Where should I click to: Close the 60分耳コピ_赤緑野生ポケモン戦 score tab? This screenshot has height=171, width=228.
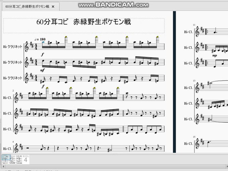[53, 7]
